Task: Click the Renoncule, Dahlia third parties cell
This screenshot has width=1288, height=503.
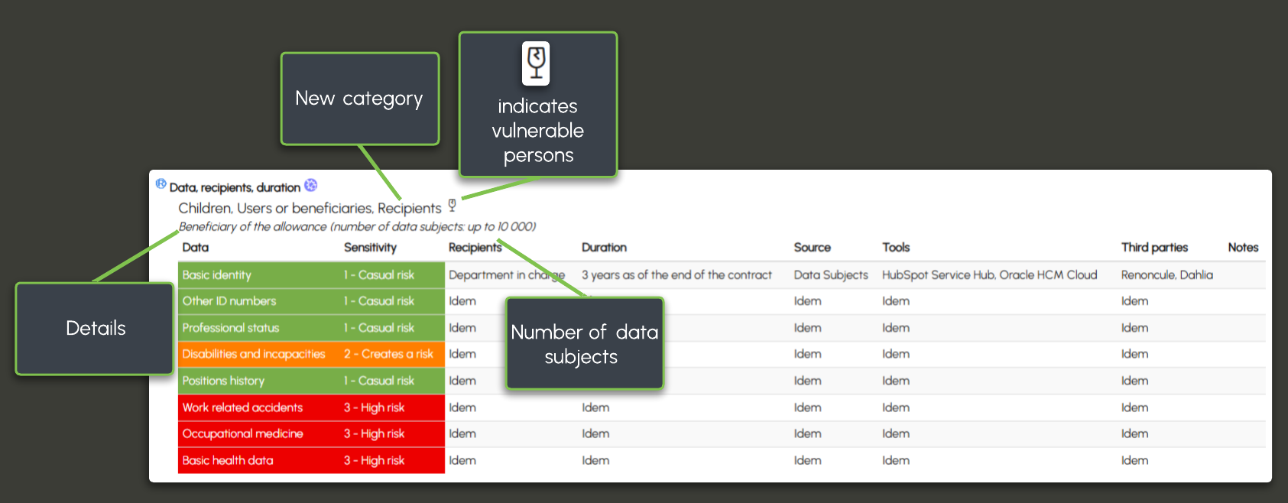Action: pyautogui.click(x=1166, y=275)
